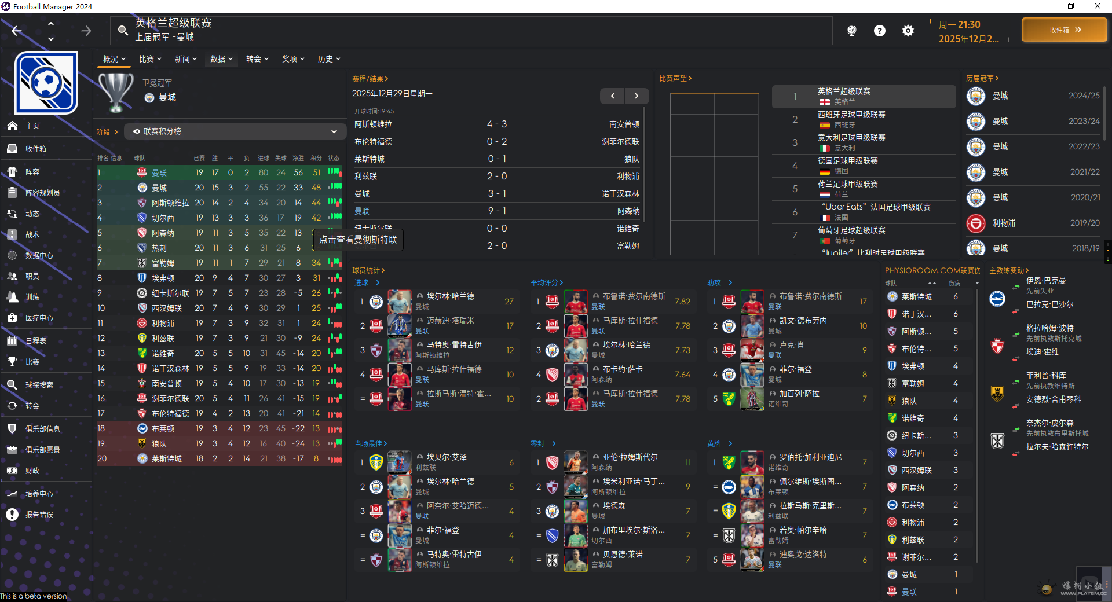The image size is (1112, 602).
Task: Open the 奖项 awards tab menu
Action: (293, 59)
